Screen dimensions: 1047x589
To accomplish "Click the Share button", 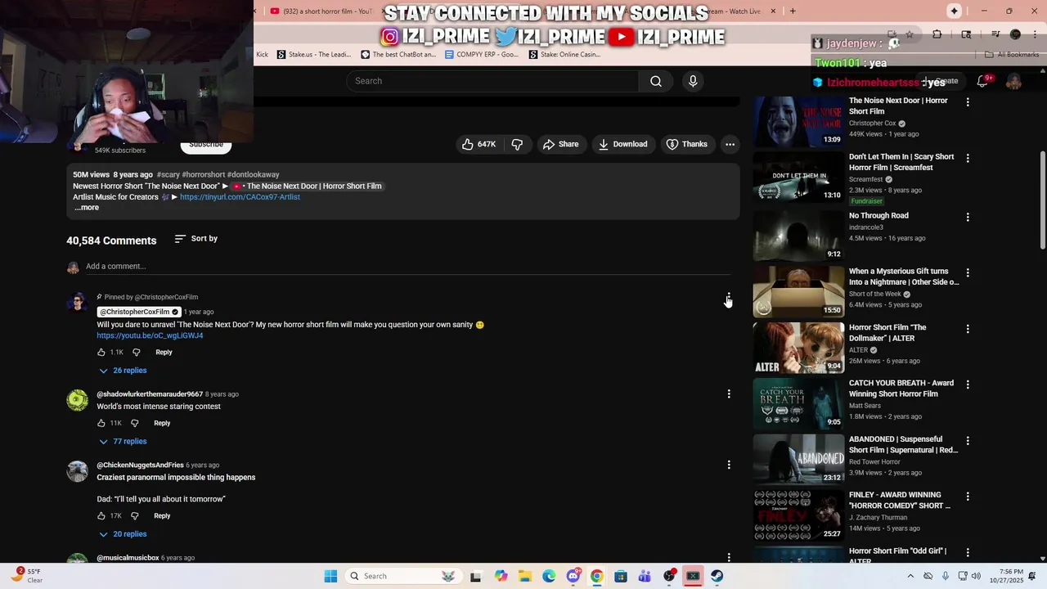I will (x=560, y=144).
